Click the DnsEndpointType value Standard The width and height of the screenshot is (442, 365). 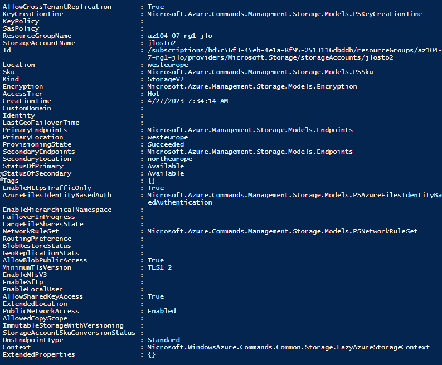pyautogui.click(x=163, y=340)
